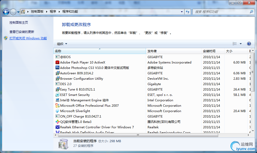The height and width of the screenshot is (153, 257).
Task: Select the Intel Management Engine icon
Action: (58, 100)
